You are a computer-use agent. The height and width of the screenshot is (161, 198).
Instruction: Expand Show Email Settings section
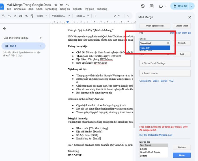pos(165,63)
